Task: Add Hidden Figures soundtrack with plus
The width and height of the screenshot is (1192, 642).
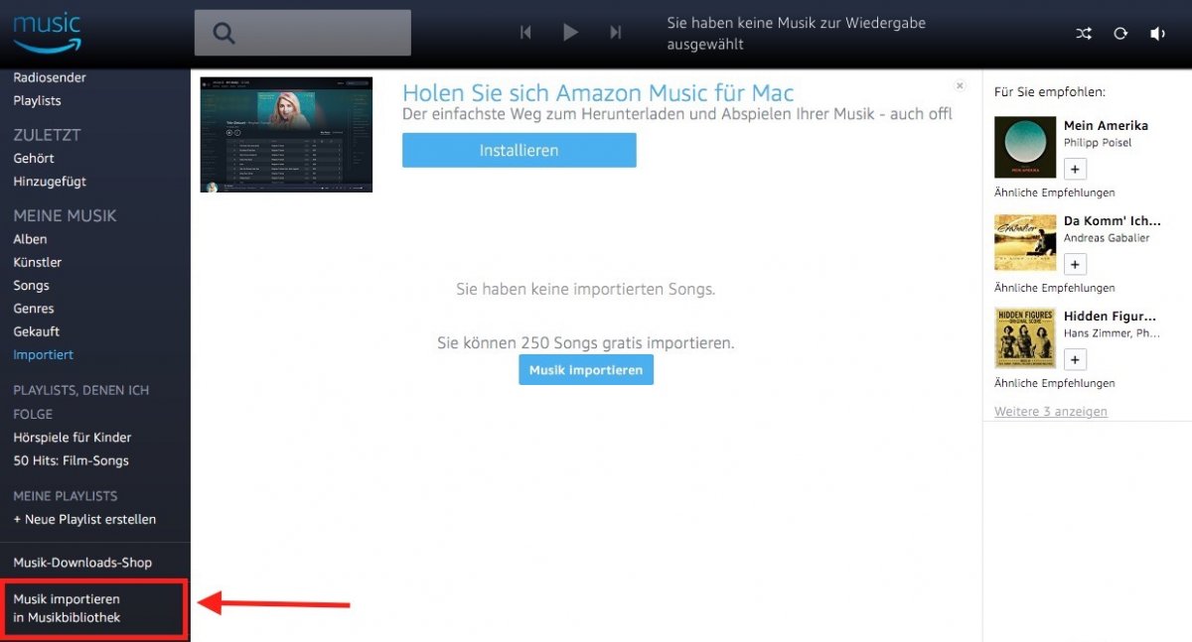Action: pos(1076,359)
